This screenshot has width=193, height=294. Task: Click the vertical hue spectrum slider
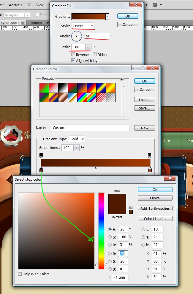tap(101, 231)
